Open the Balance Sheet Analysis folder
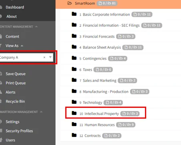181x145 pixels. (x=102, y=48)
